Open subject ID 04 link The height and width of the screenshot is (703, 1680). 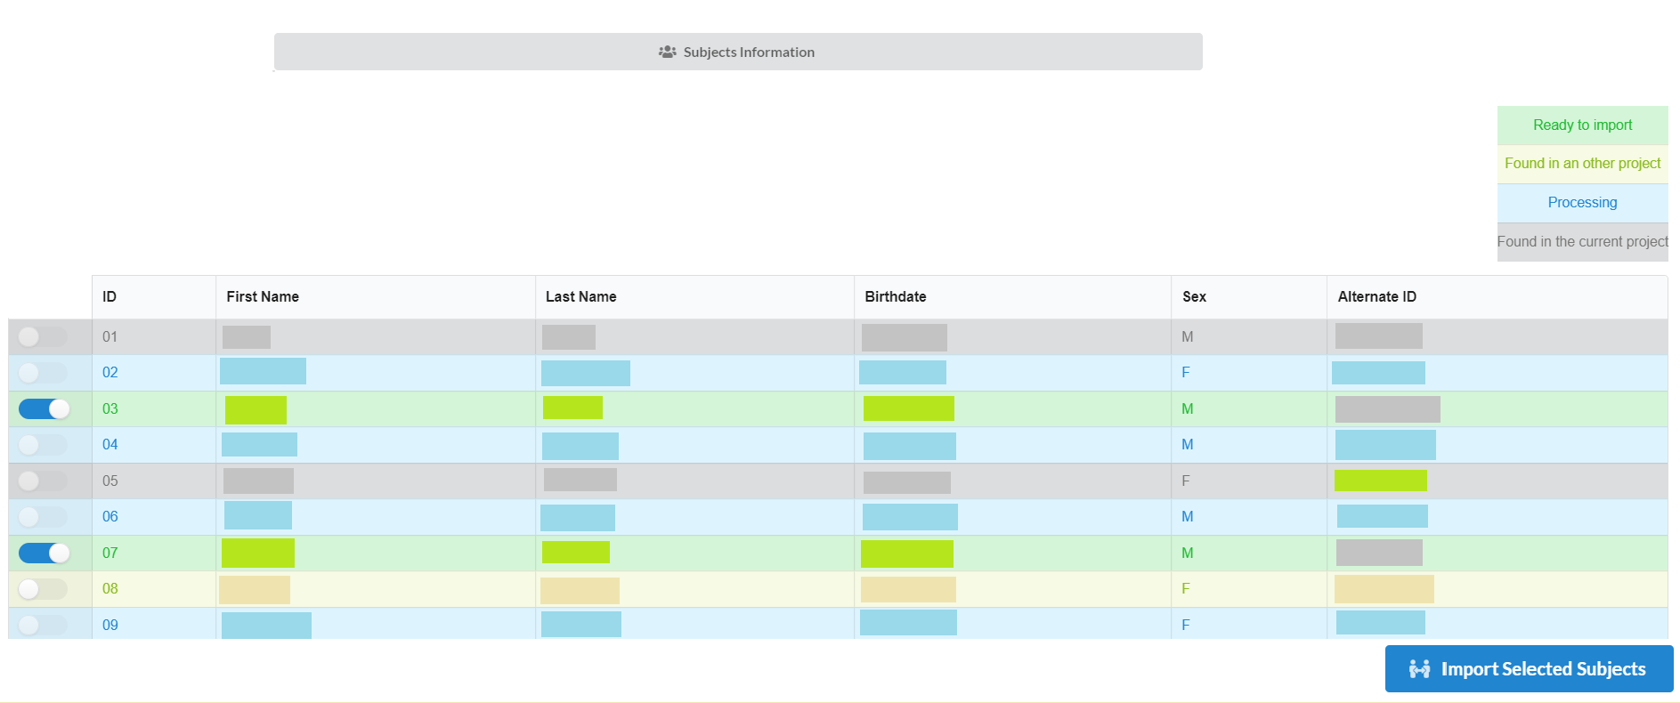pos(110,445)
